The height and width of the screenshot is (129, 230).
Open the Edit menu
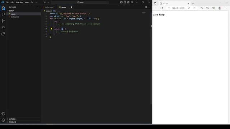(12, 3)
